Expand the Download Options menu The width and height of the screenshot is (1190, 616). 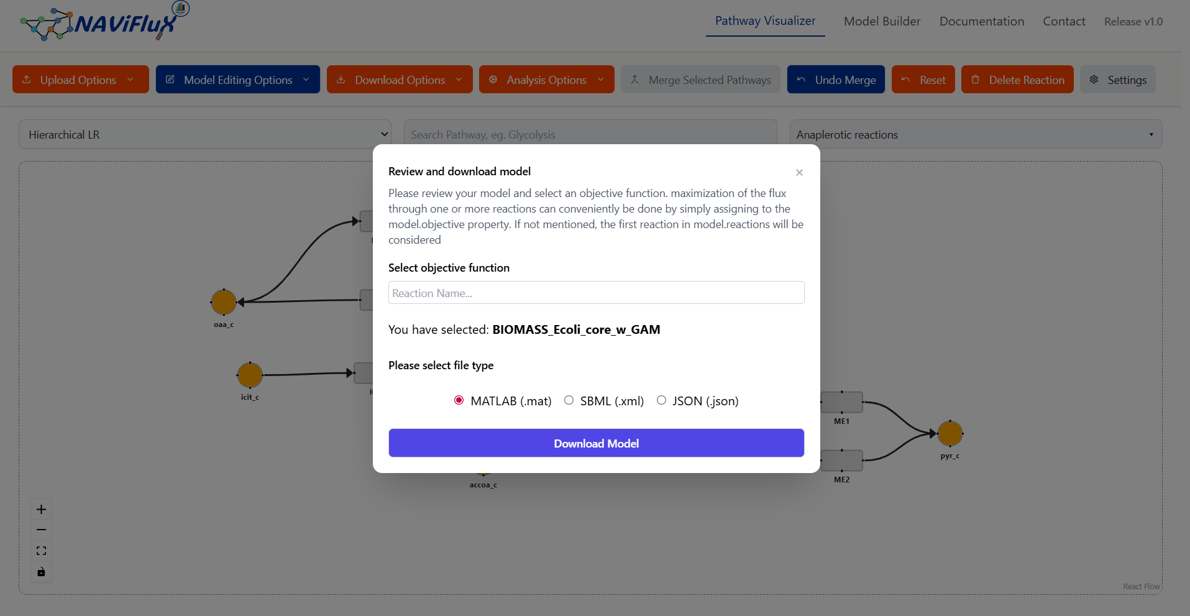tap(400, 79)
